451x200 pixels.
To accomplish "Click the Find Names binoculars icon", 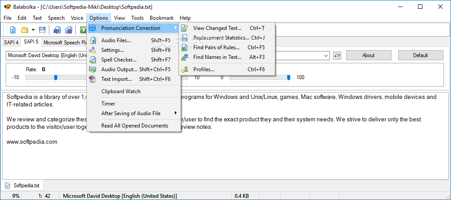I will (185, 57).
